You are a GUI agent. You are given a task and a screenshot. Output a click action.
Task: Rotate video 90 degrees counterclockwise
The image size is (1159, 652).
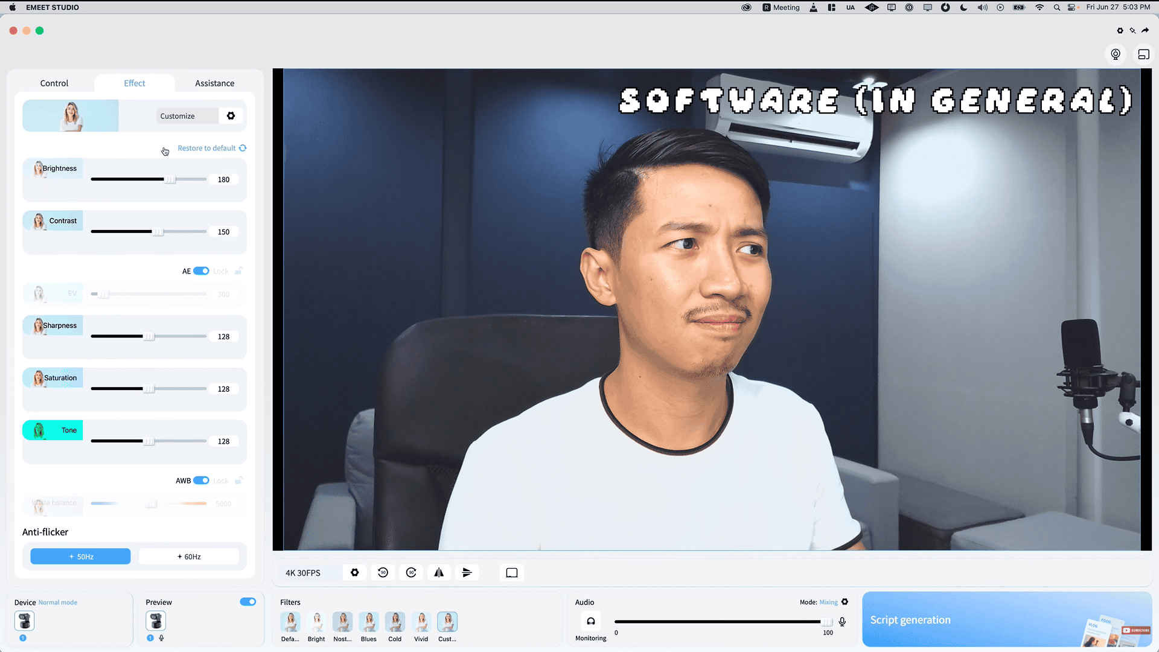[383, 572]
